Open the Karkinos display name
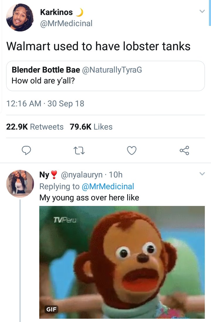This screenshot has width=211, height=322. pyautogui.click(x=56, y=12)
